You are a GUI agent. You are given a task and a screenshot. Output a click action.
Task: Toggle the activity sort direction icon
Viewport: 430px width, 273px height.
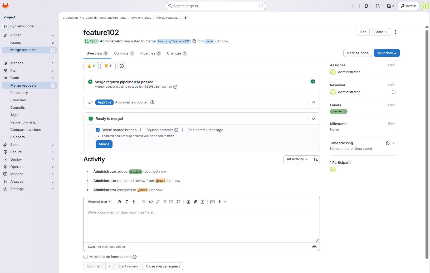click(x=316, y=159)
